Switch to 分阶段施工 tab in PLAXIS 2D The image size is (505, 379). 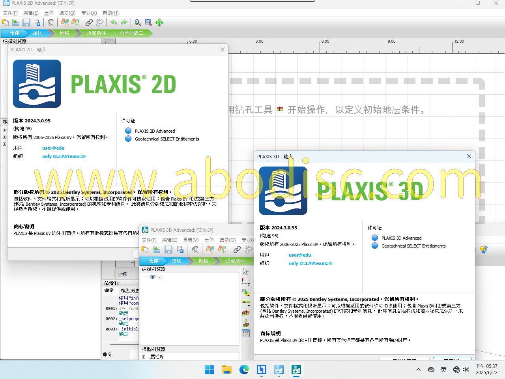click(131, 33)
